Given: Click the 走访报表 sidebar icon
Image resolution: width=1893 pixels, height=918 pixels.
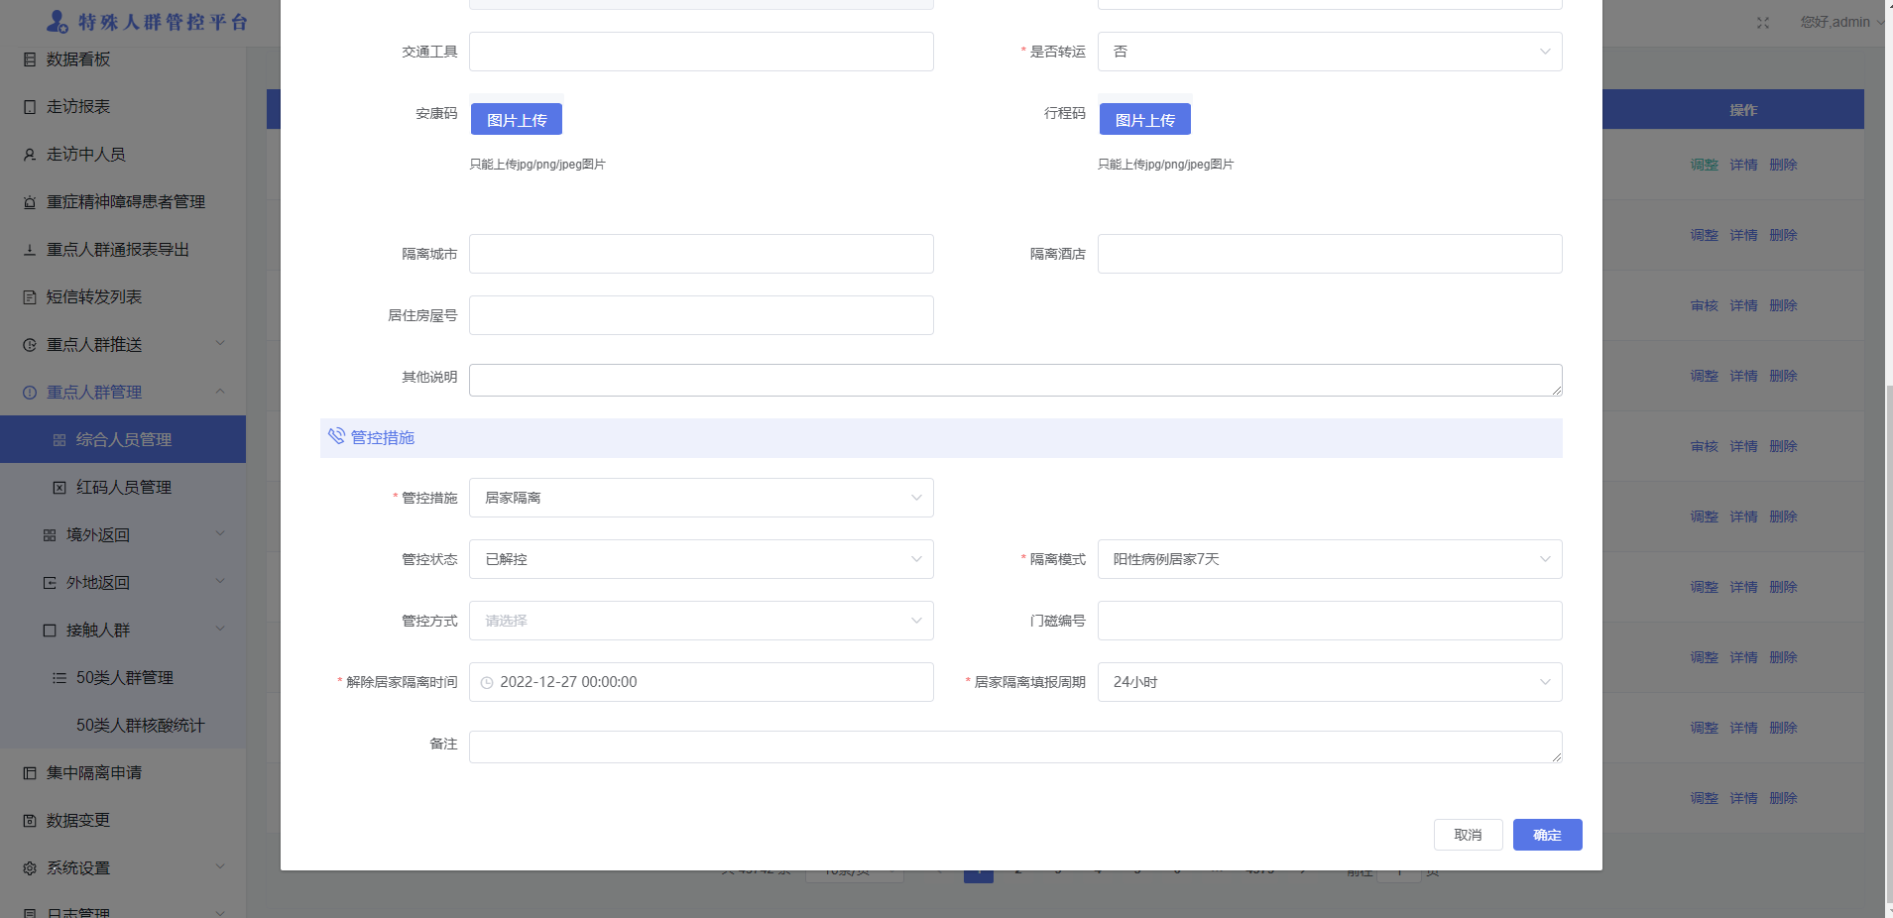Looking at the screenshot, I should [x=30, y=107].
